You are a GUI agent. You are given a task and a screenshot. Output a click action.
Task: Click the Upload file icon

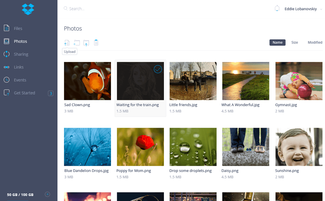tap(67, 43)
